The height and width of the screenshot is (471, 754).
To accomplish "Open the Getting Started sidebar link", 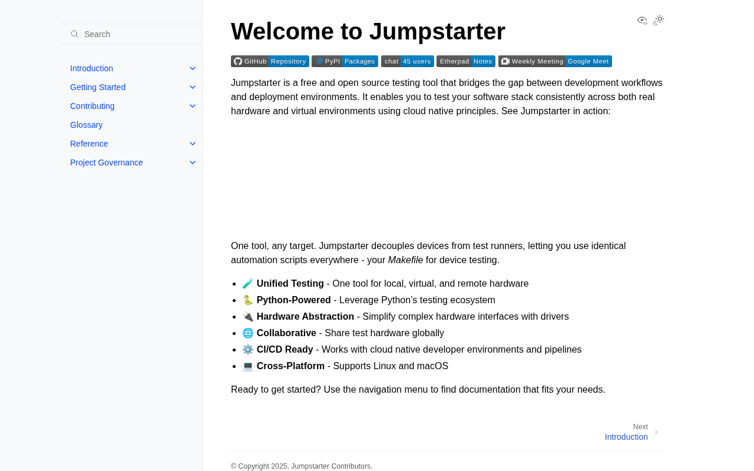I will click(x=98, y=87).
